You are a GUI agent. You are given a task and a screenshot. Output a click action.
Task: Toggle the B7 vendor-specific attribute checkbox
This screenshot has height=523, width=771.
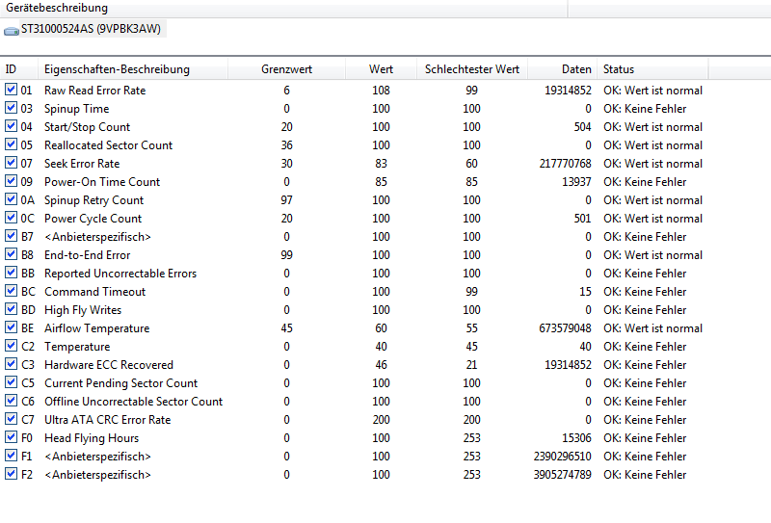pos(11,236)
